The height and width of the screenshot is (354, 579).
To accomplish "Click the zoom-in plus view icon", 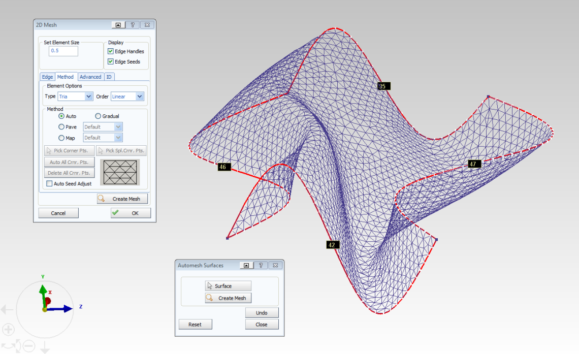I will point(8,329).
